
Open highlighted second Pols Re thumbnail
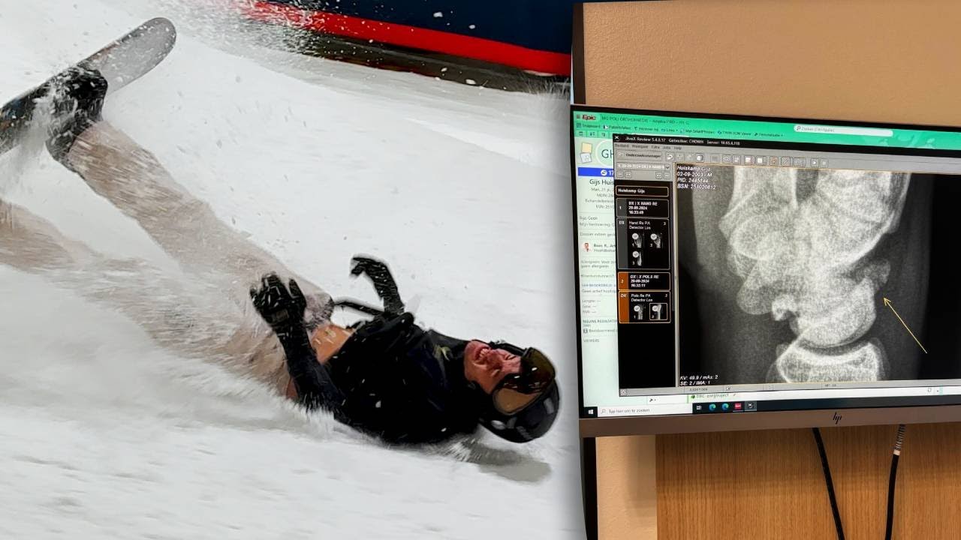pyautogui.click(x=658, y=310)
